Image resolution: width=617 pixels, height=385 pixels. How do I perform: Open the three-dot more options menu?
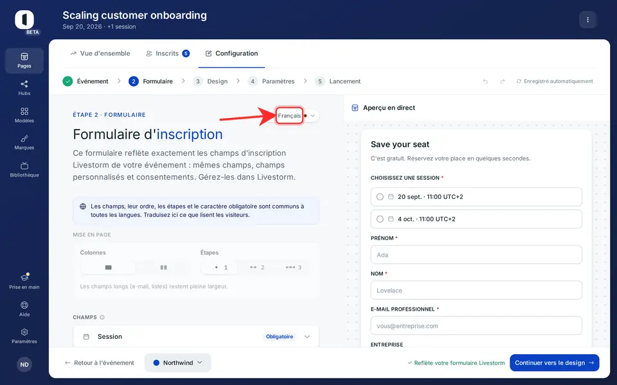point(587,20)
